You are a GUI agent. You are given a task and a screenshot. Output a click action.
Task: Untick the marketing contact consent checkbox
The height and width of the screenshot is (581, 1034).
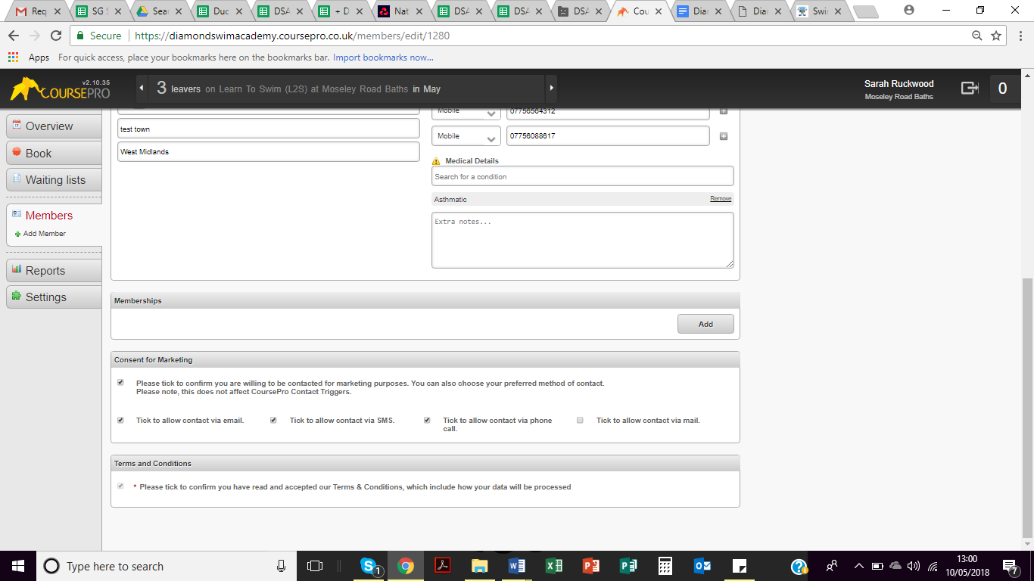tap(120, 383)
